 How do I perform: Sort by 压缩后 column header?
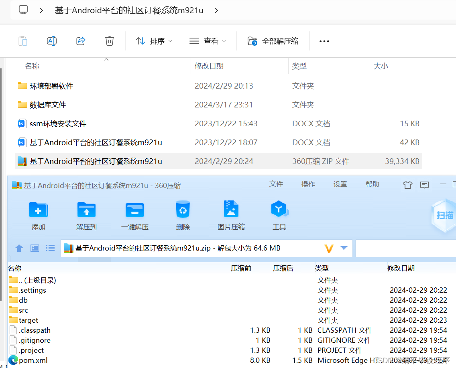[283, 268]
